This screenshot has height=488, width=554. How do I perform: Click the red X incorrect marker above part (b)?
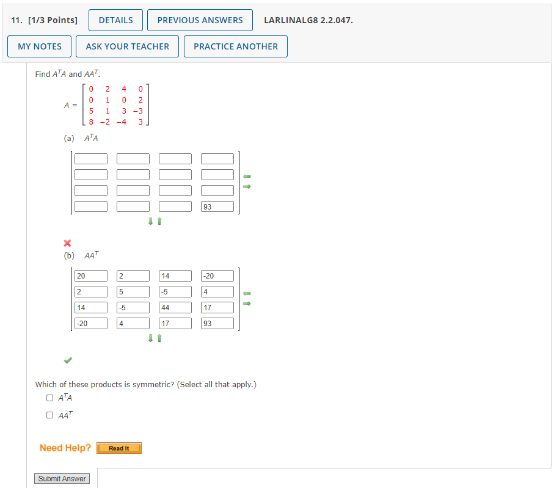(x=67, y=242)
